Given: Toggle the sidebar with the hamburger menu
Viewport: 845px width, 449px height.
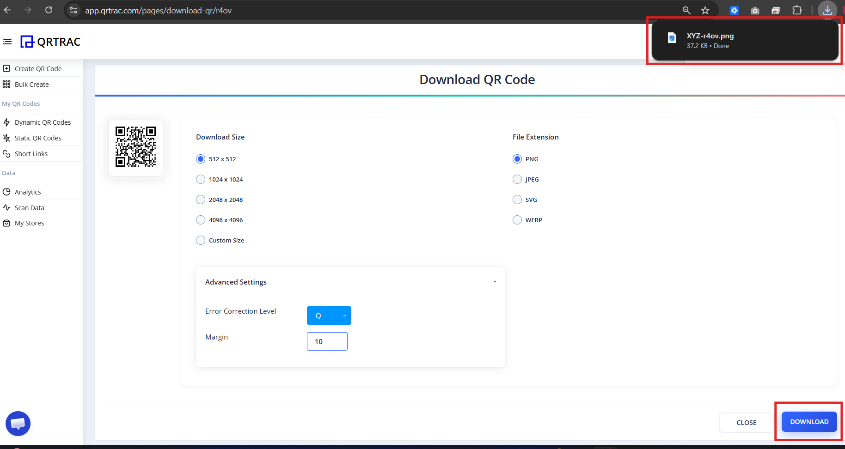Looking at the screenshot, I should click(x=7, y=42).
